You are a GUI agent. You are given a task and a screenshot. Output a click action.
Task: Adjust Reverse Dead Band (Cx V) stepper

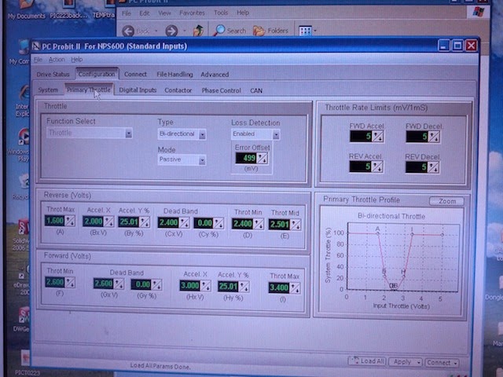point(184,223)
